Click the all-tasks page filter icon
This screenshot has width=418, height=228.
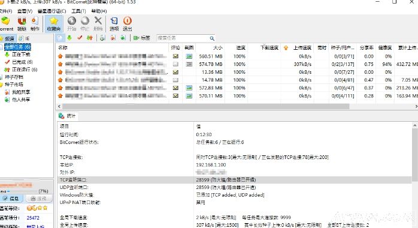pyautogui.click(x=60, y=38)
